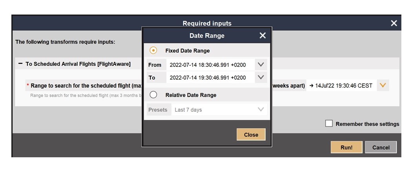This screenshot has height=173, width=410.
Task: Open the To date picker chevron
Action: pos(261,77)
